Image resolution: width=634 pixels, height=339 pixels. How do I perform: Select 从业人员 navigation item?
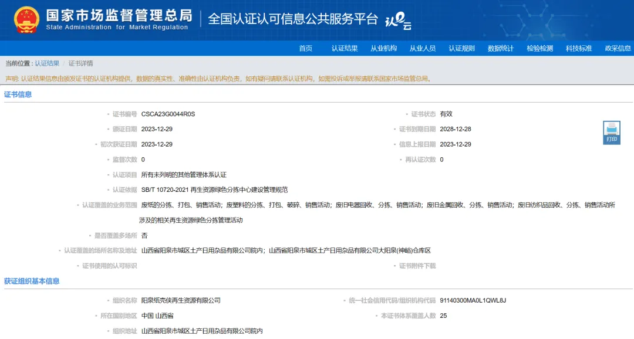(x=423, y=49)
